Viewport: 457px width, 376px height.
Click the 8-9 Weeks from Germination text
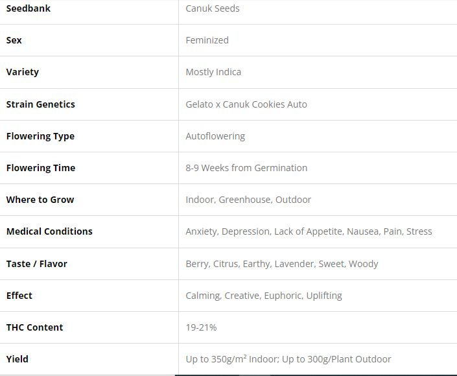click(x=246, y=168)
